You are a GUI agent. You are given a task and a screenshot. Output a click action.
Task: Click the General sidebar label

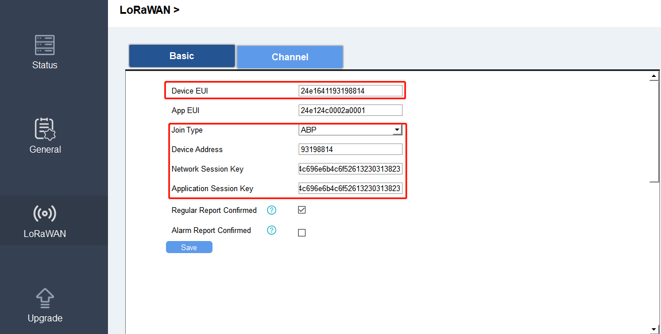(45, 150)
